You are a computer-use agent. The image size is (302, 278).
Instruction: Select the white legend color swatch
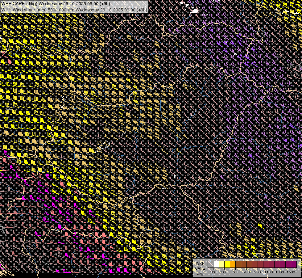tap(216, 264)
